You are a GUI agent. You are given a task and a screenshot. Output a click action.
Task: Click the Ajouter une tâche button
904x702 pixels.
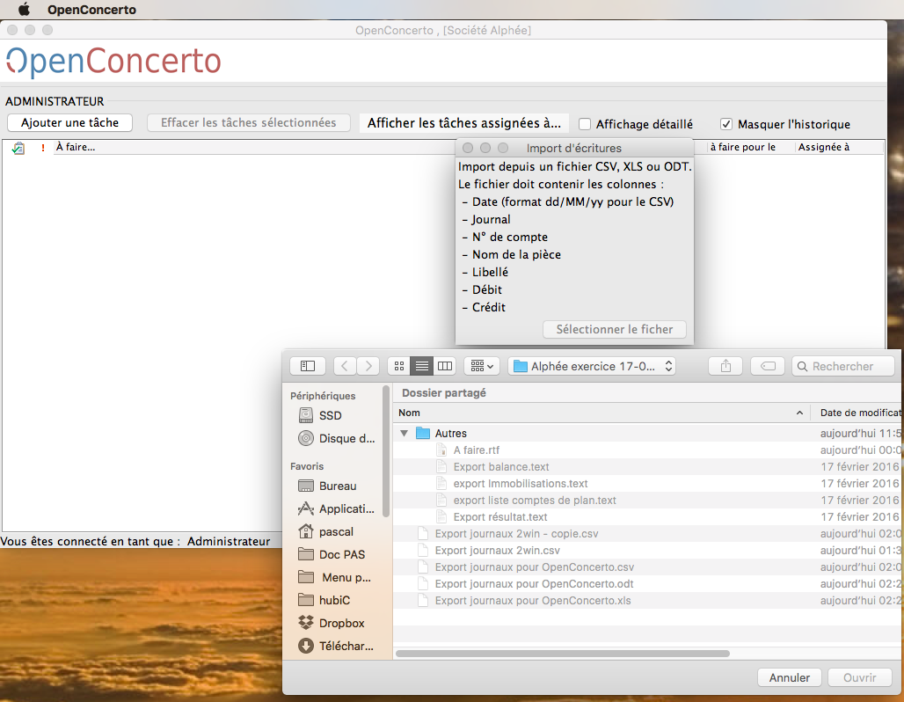point(69,123)
